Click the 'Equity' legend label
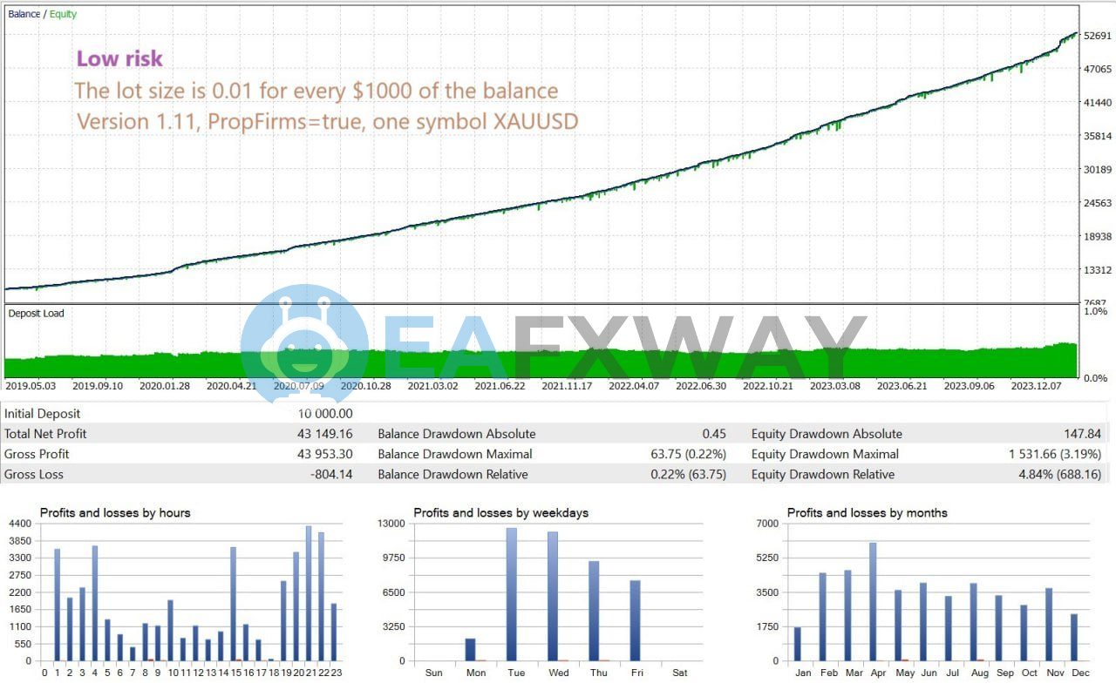The image size is (1116, 697). 63,14
